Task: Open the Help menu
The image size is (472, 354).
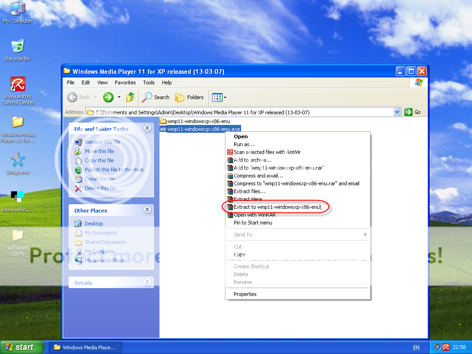Action: 166,83
